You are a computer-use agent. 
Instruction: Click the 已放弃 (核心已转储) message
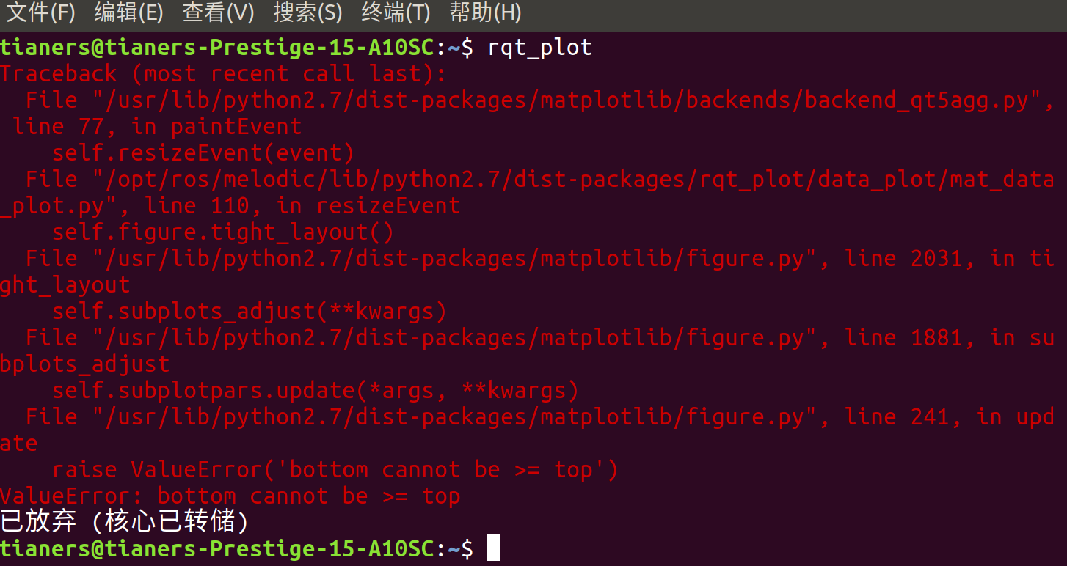point(125,521)
